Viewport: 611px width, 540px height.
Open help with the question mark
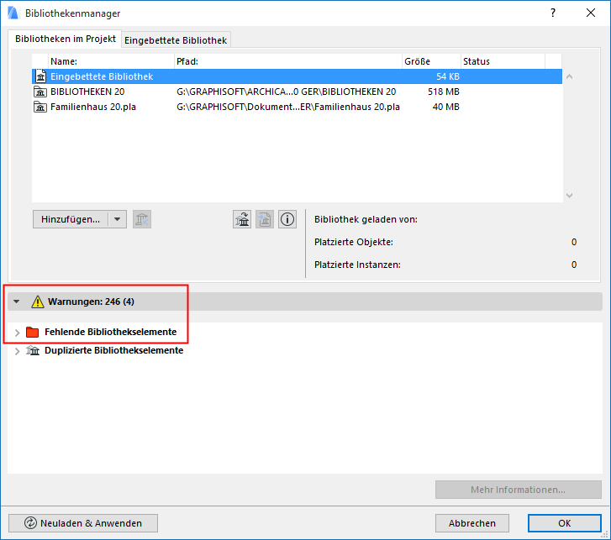[x=553, y=13]
